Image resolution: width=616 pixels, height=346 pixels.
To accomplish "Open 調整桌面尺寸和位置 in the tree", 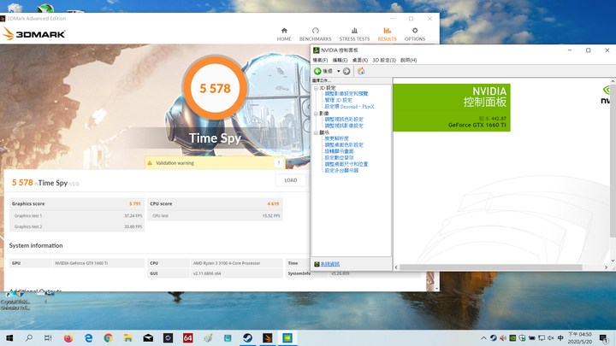I will [x=346, y=164].
